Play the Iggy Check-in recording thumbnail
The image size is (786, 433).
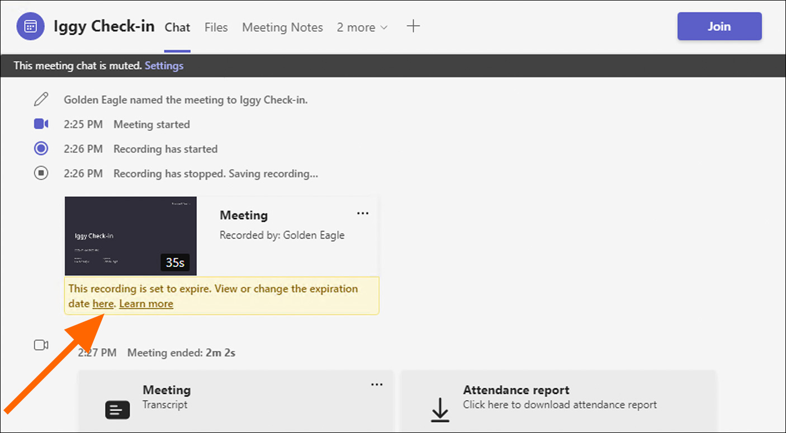130,236
